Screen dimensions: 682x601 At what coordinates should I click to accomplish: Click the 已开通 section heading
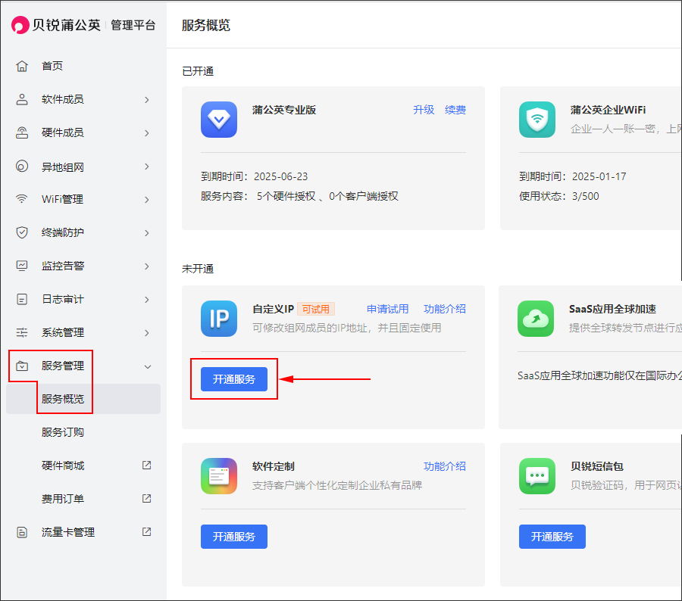click(x=198, y=71)
